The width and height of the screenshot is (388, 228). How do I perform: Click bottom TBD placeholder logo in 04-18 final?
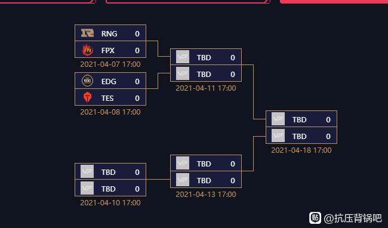[x=278, y=135]
